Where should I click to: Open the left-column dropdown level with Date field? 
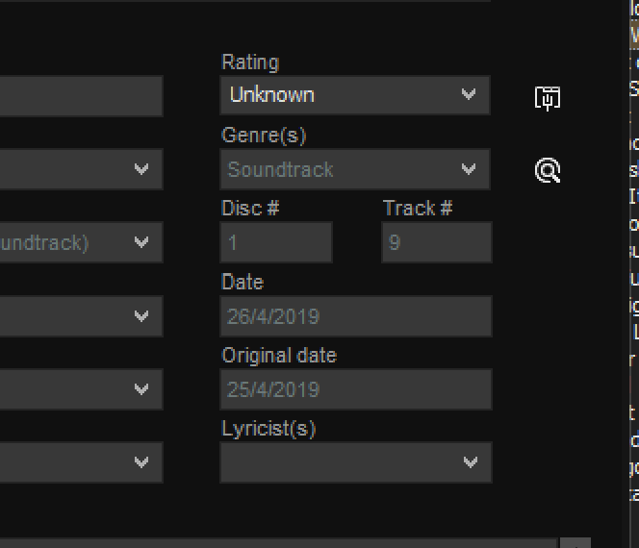pyautogui.click(x=141, y=316)
